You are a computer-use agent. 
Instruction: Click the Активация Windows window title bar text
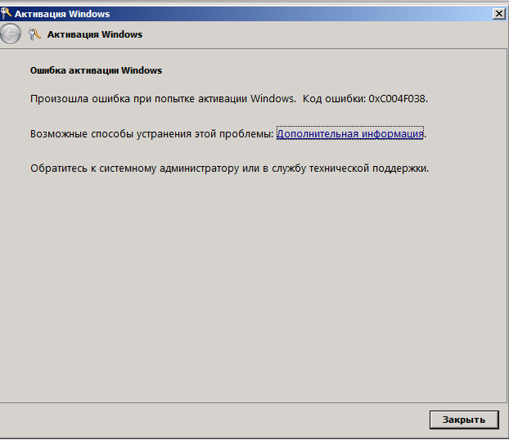pos(62,14)
